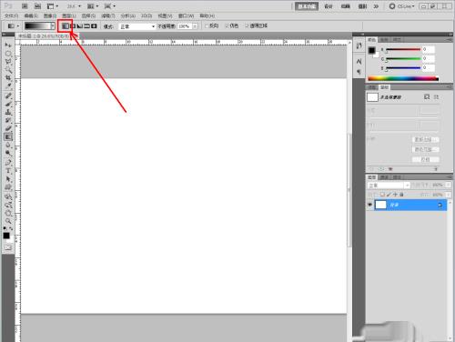Select the Move tool in the toolbox
455x342 pixels.
click(x=8, y=45)
